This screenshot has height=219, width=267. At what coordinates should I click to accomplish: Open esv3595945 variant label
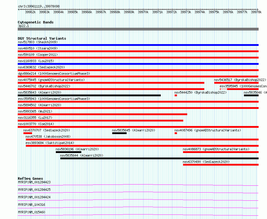[x=243, y=86]
